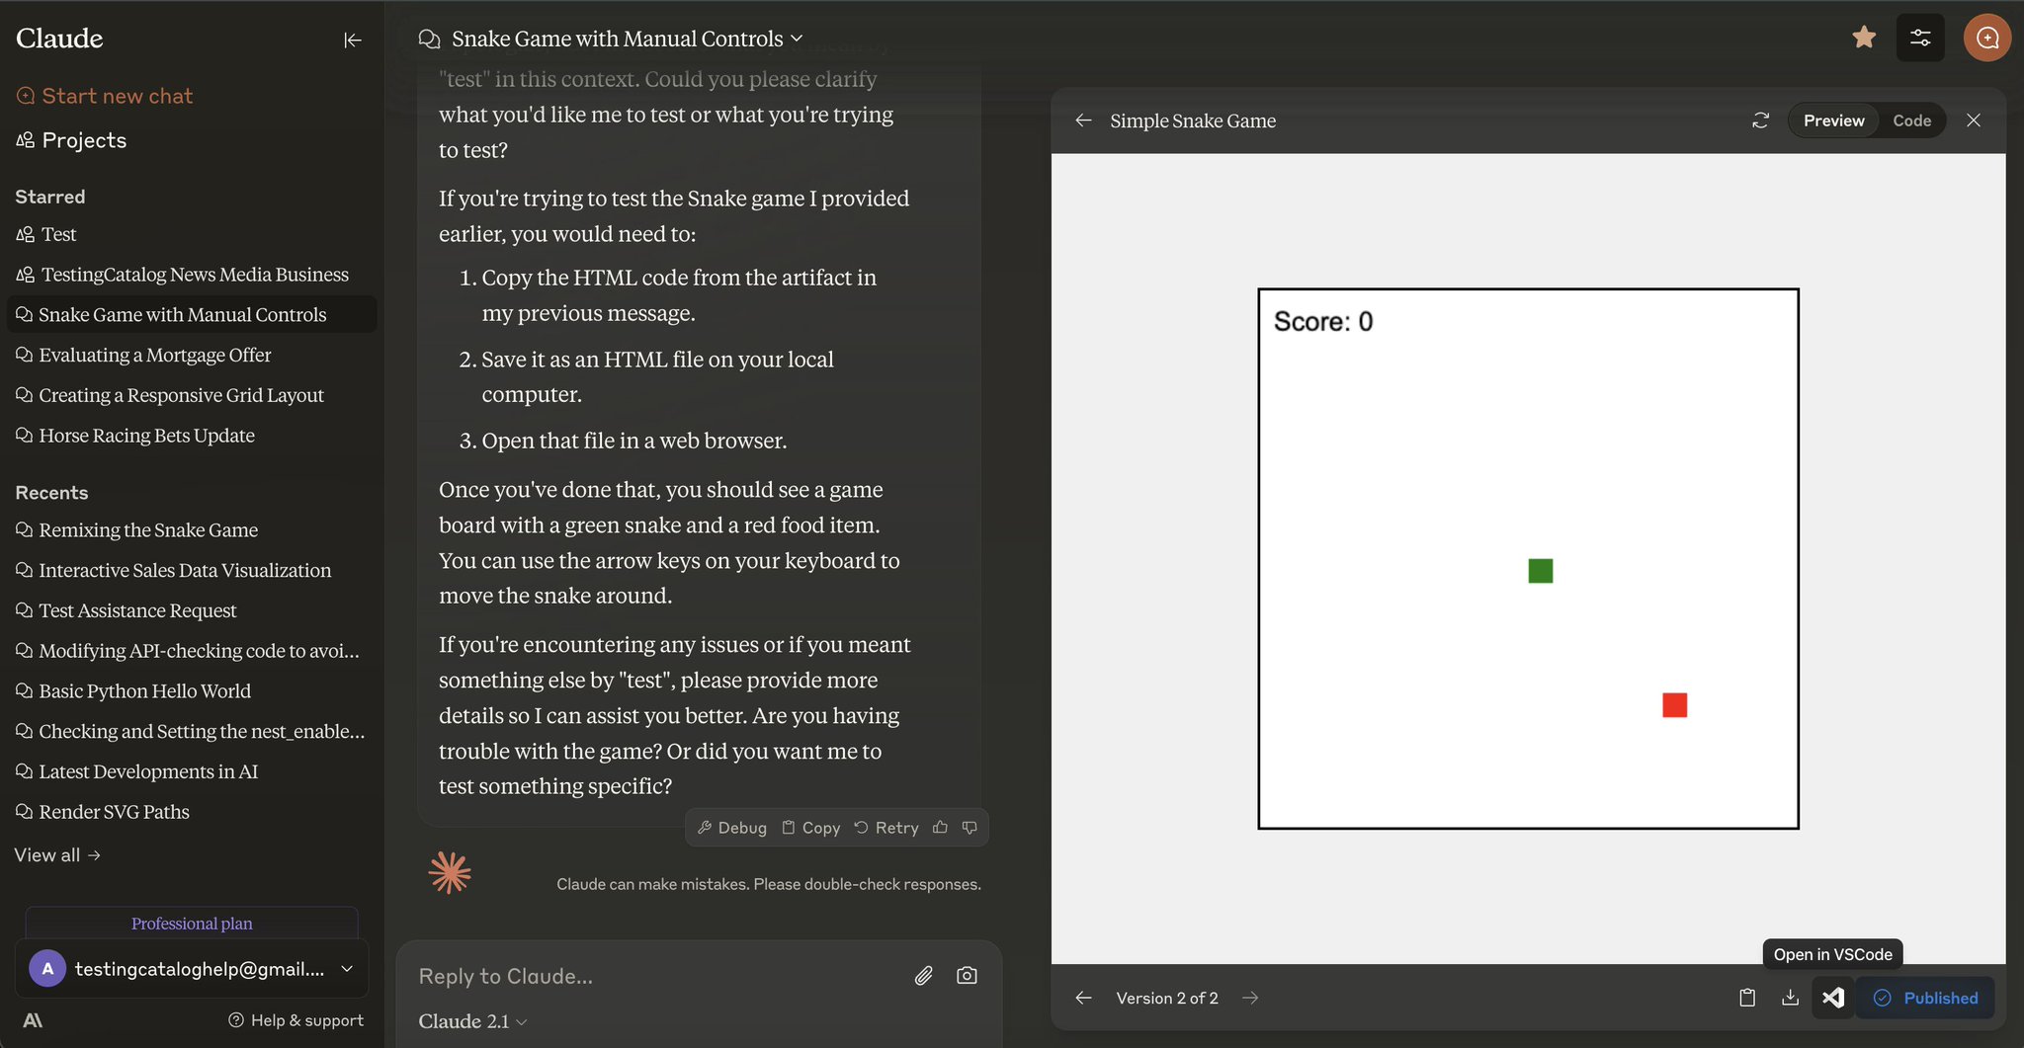
Task: Attach a file with paperclip icon
Action: pyautogui.click(x=923, y=976)
